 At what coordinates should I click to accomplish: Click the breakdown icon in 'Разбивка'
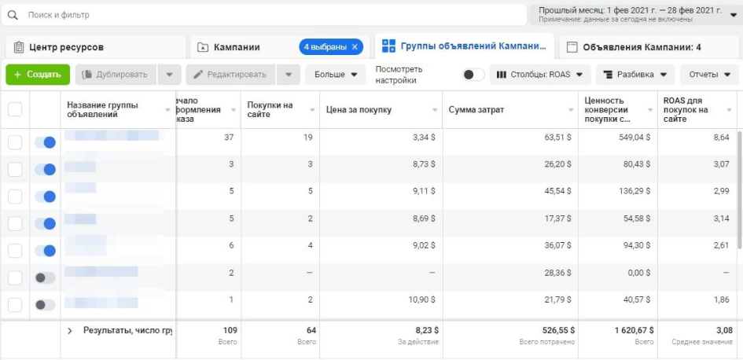point(606,75)
